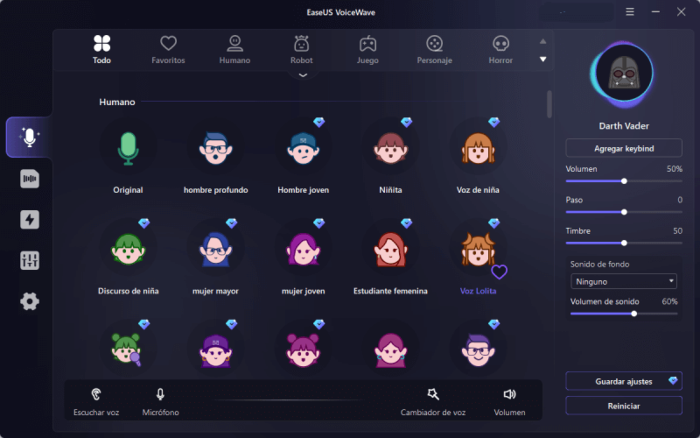Adjust the Paso pitch slider
The height and width of the screenshot is (438, 700).
point(624,212)
